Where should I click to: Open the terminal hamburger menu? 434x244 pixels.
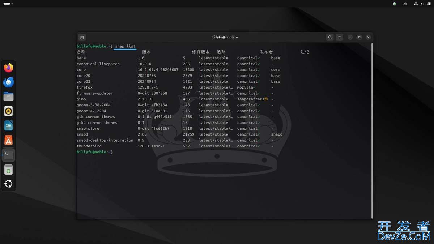click(x=339, y=37)
